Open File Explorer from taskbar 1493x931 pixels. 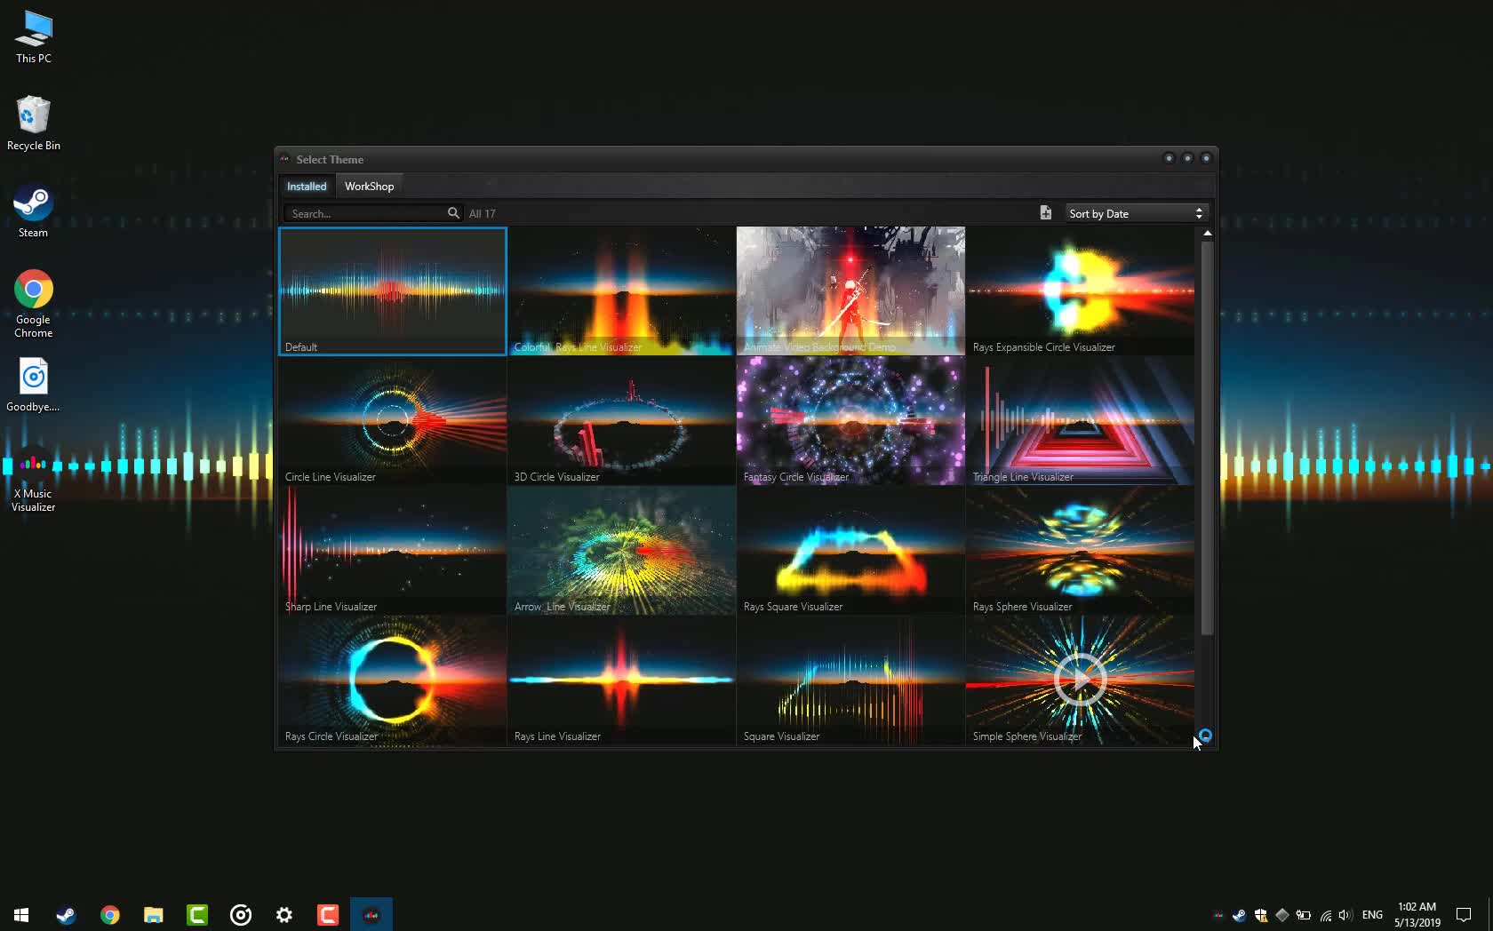tap(154, 914)
